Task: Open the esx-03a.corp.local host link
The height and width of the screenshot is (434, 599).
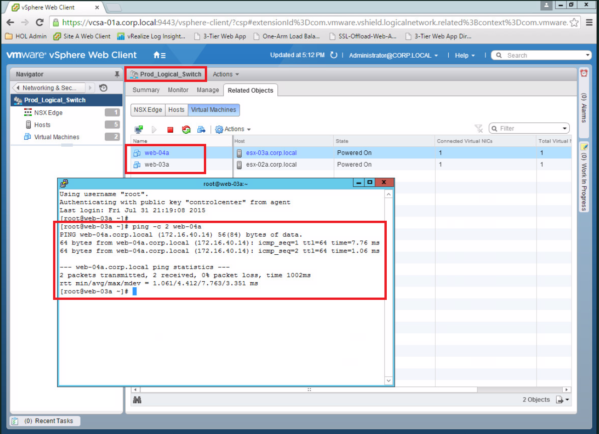Action: pos(271,152)
